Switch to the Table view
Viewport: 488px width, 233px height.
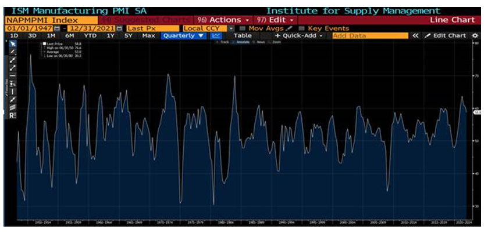243,36
